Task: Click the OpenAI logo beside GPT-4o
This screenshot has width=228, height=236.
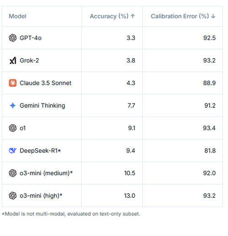Action: click(x=13, y=38)
